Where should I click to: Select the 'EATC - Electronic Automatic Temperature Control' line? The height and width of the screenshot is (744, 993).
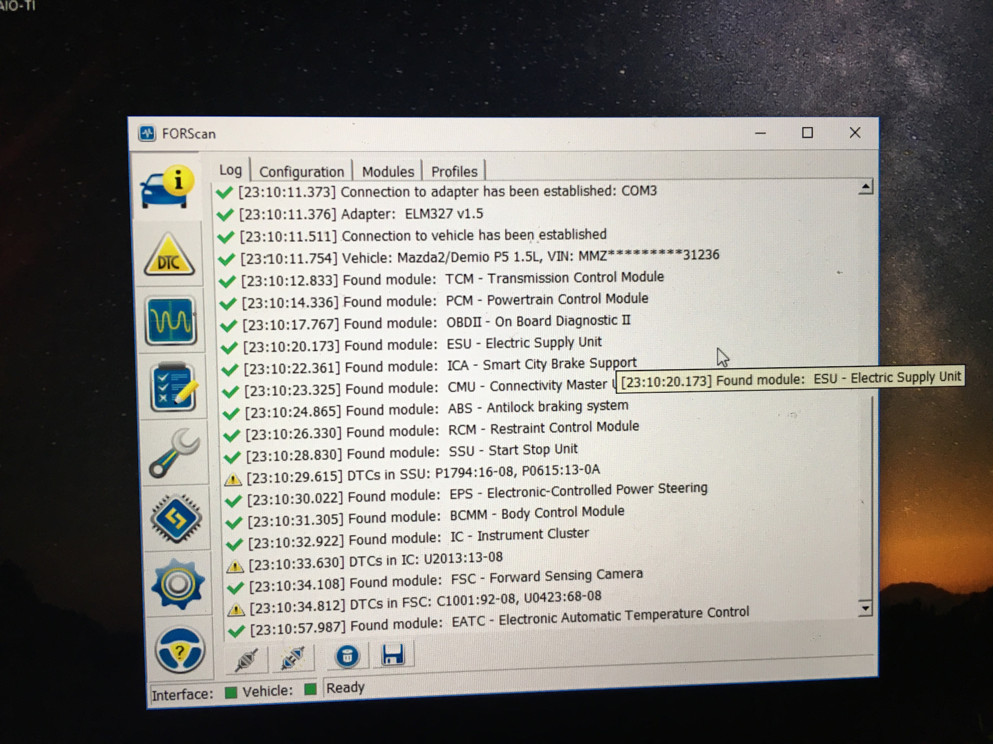[x=489, y=621]
